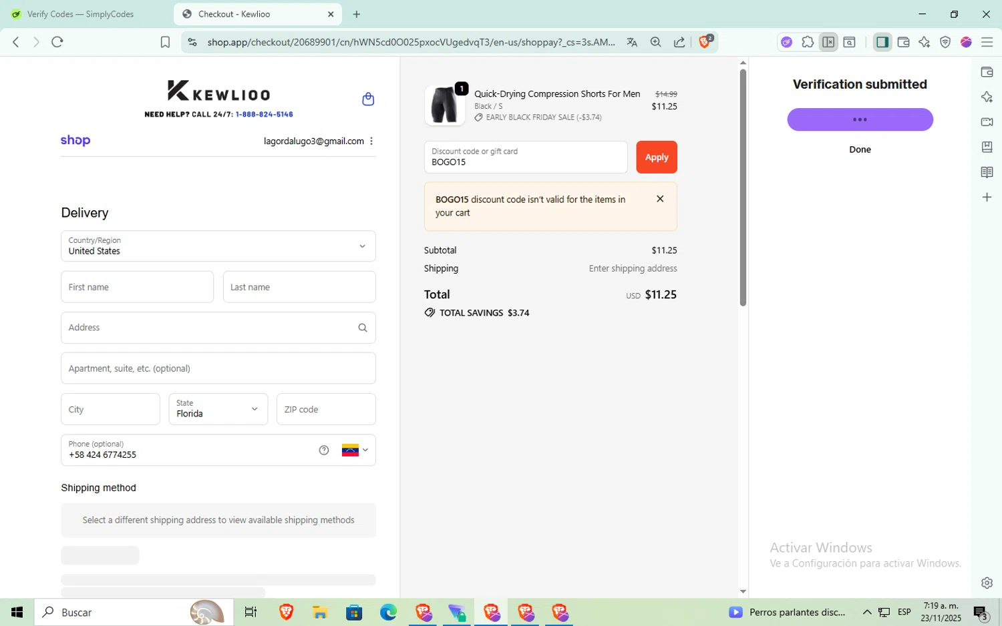
Task: Close the side panel extension icon
Action: [x=828, y=42]
